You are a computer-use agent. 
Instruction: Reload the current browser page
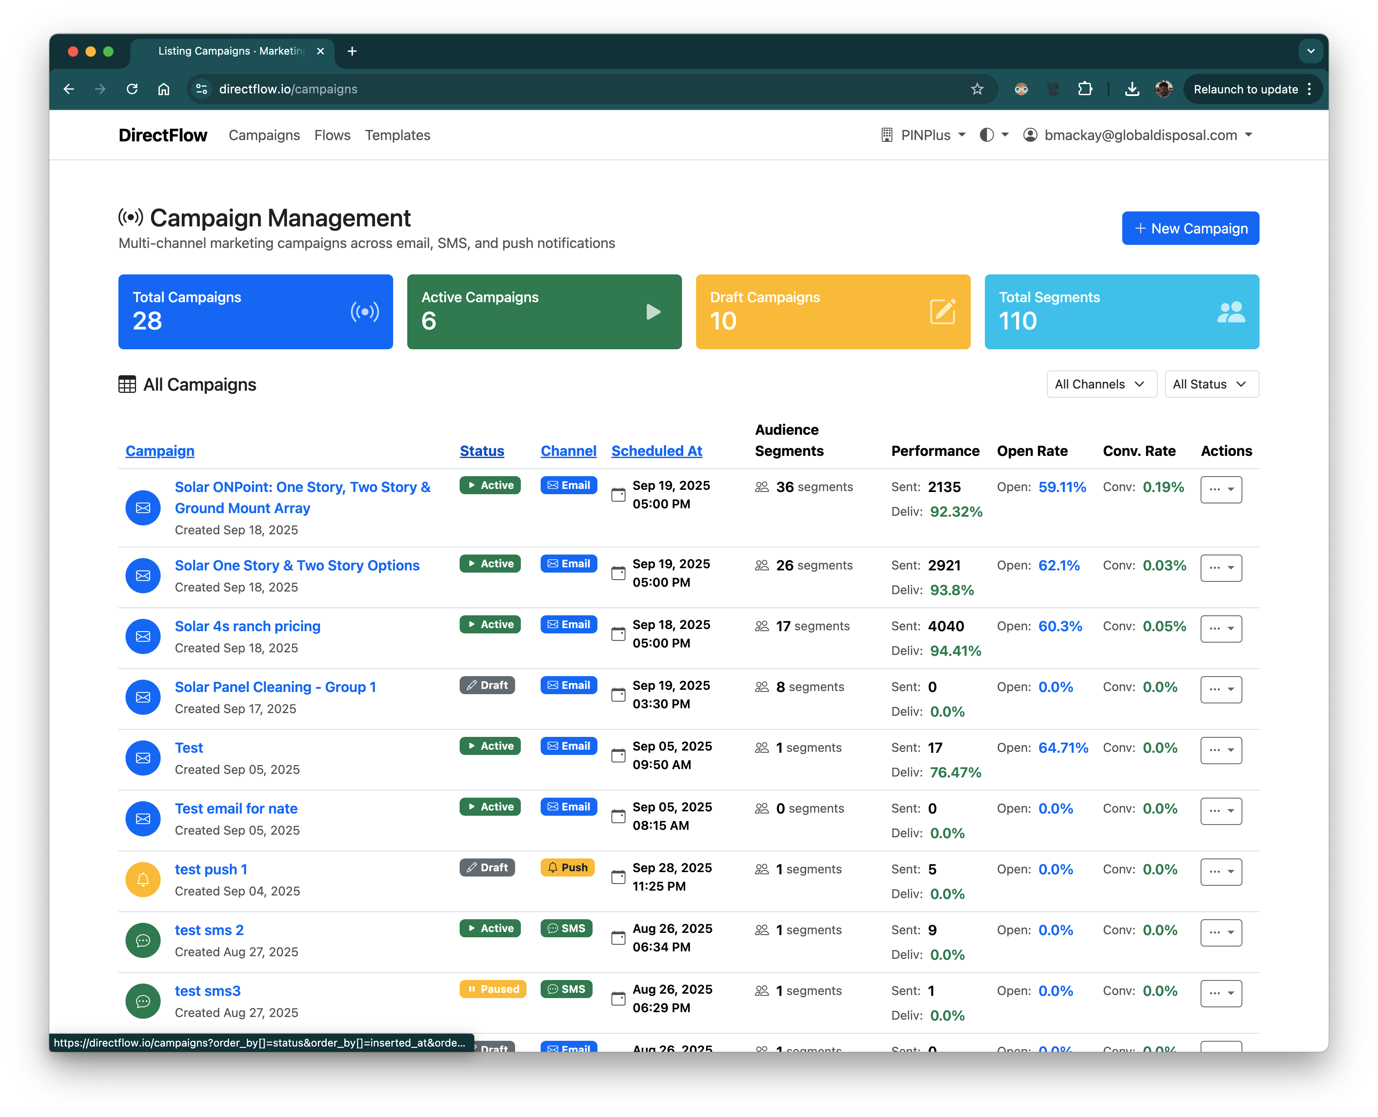coord(132,89)
